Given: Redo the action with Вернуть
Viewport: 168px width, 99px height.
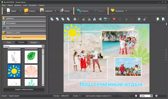Looking at the screenshot, I should [99, 11].
